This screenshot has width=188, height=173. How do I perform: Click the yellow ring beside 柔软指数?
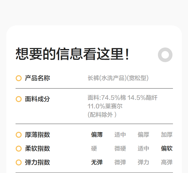point(19,149)
